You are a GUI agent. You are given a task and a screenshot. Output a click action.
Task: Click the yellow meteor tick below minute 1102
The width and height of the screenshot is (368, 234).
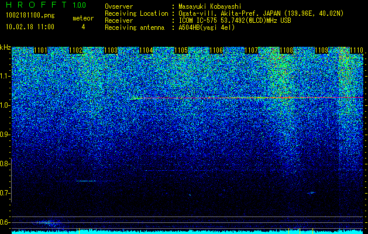click(80, 231)
